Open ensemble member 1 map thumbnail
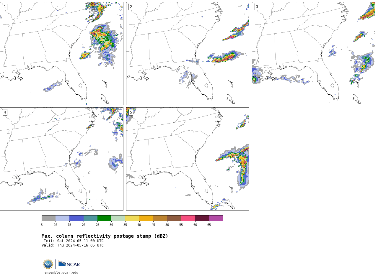Screen dimensions: 378x276 point(61,53)
